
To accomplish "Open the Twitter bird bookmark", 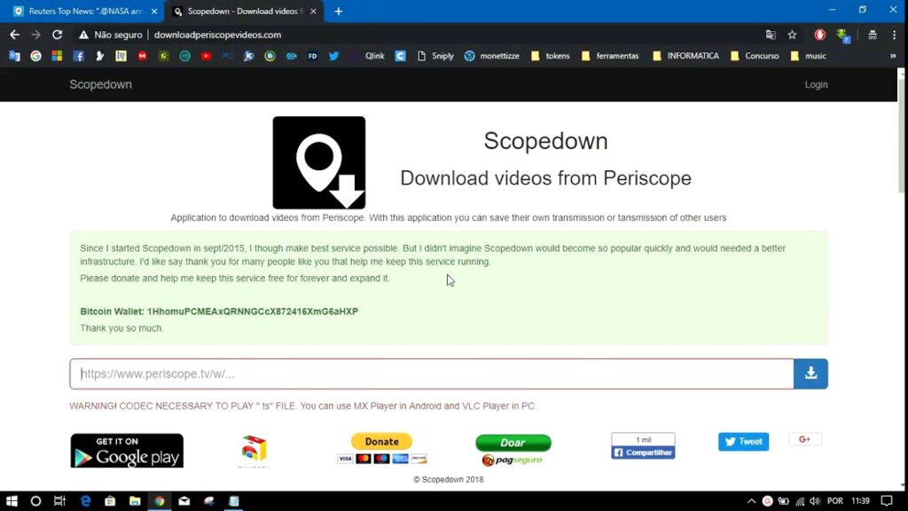I will 334,56.
